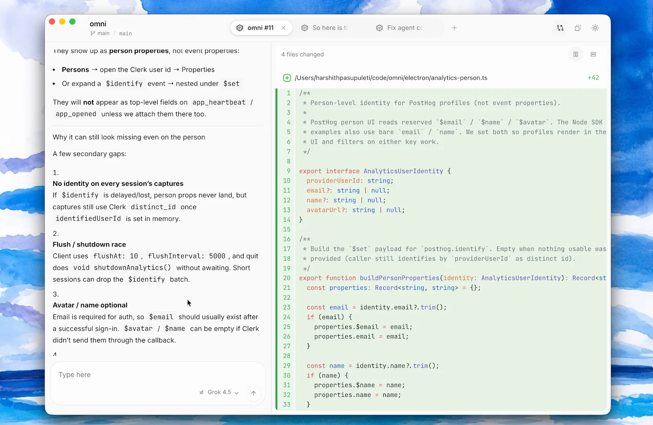
Task: Add a new tab with plus icon
Action: click(454, 28)
